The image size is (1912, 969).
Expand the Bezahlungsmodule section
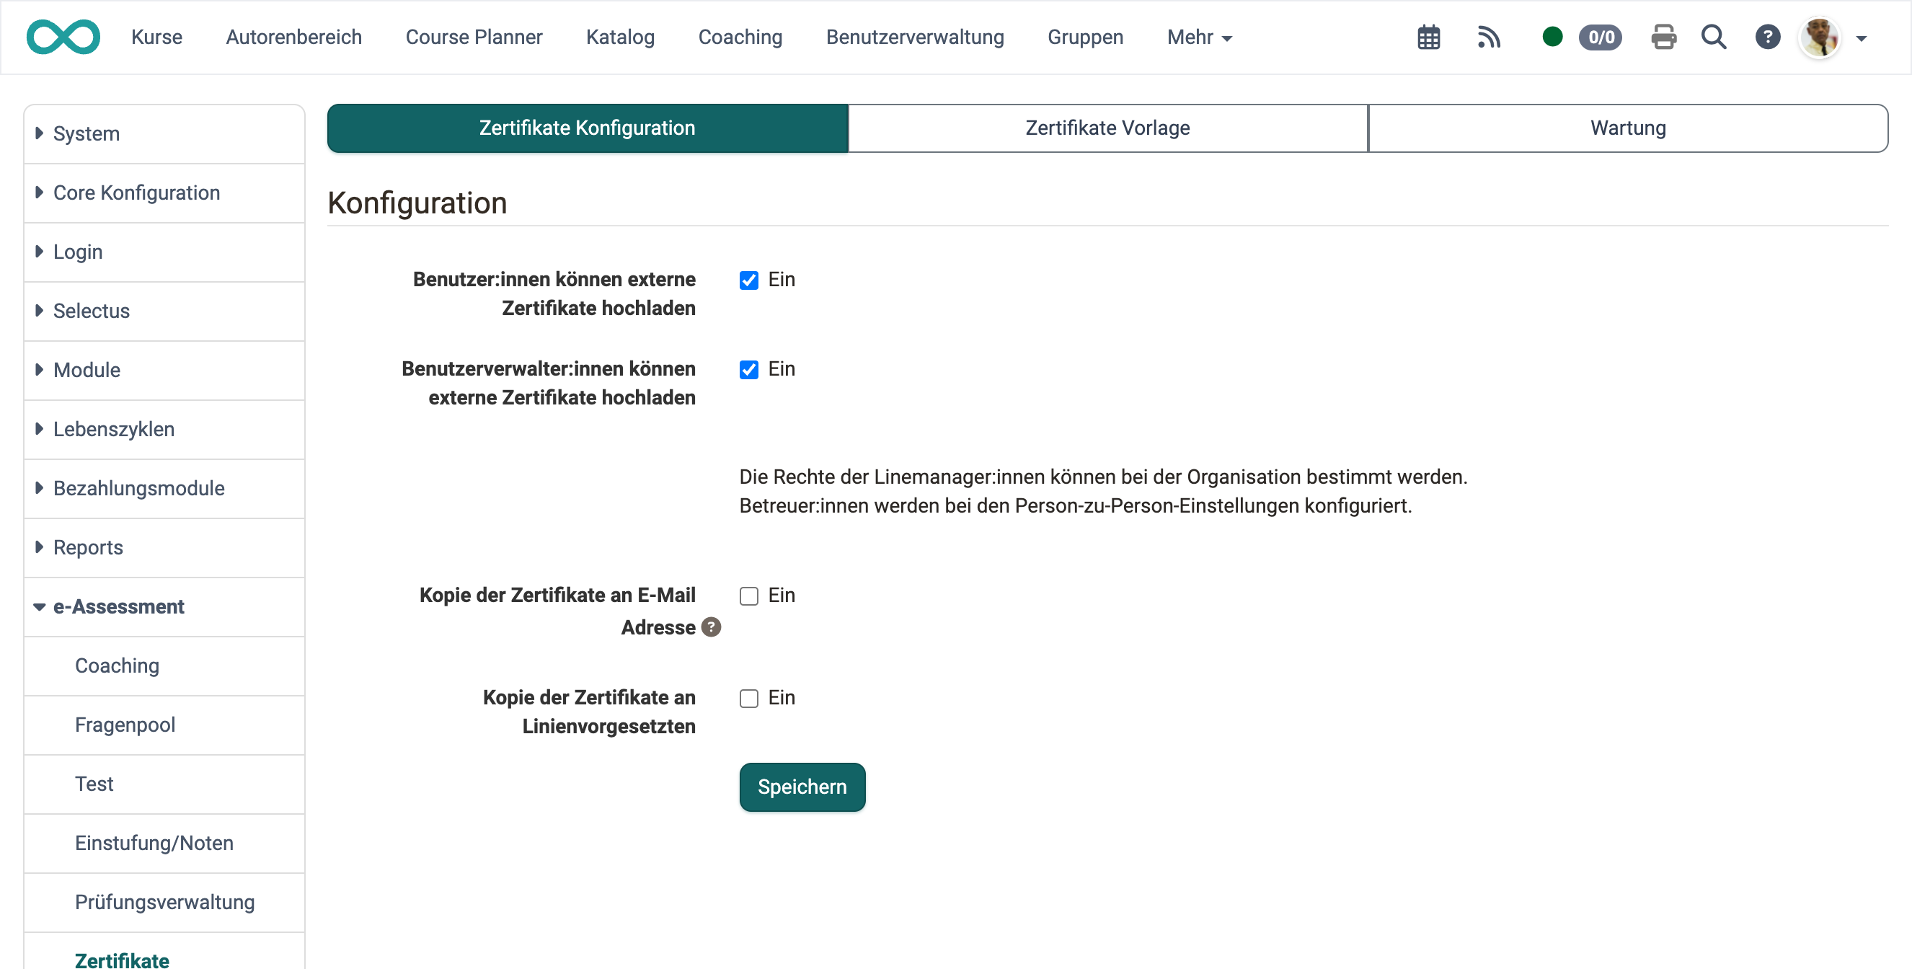[x=164, y=489]
